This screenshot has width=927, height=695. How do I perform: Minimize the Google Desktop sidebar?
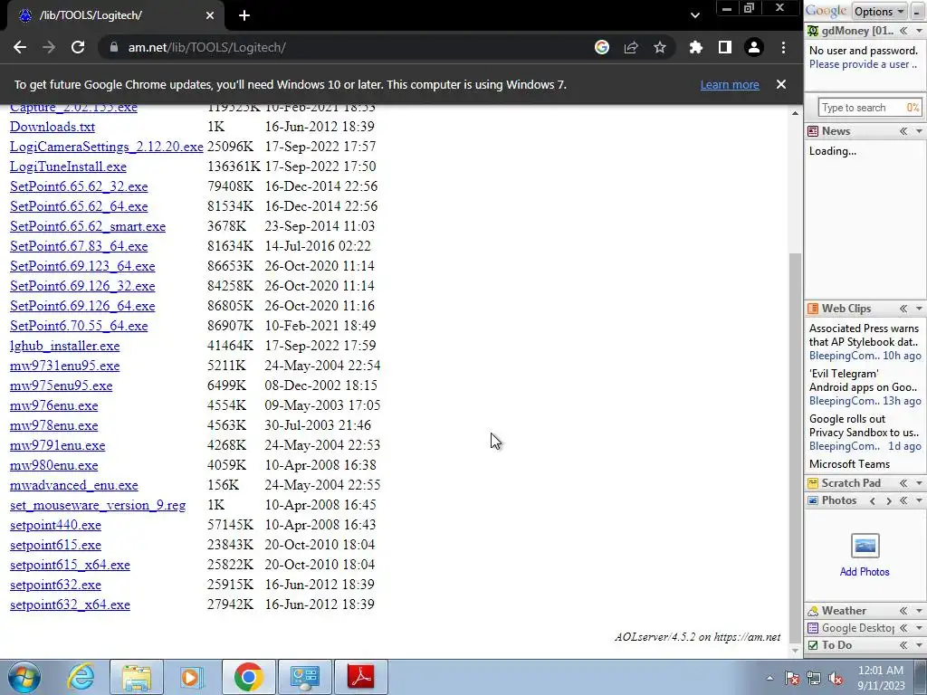pyautogui.click(x=918, y=11)
